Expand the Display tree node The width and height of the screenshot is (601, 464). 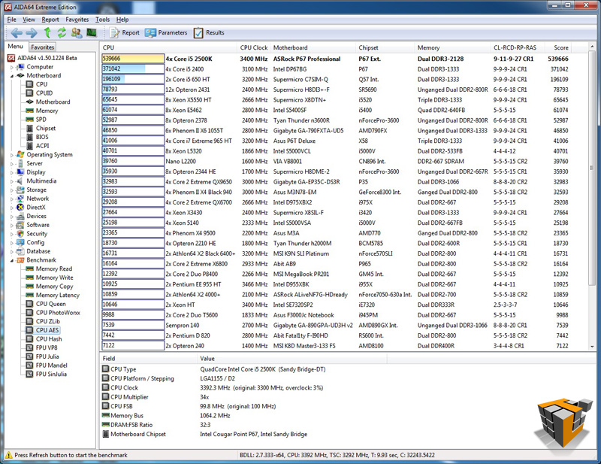tap(12, 173)
